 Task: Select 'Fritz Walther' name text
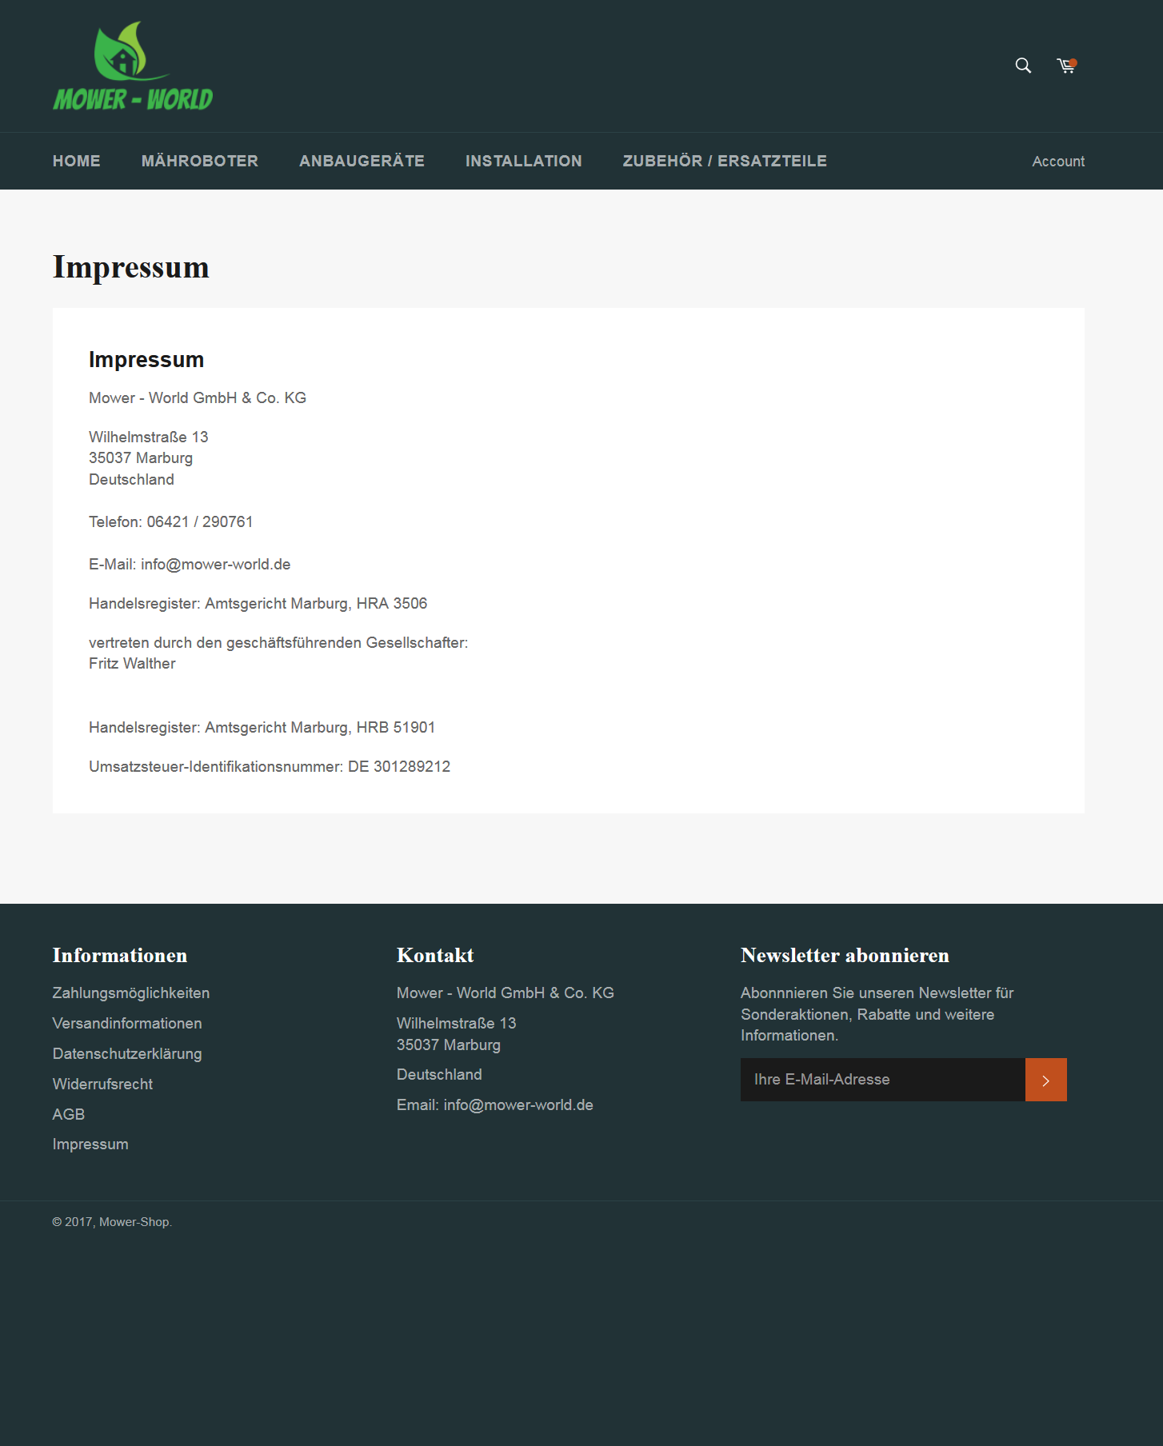132,664
